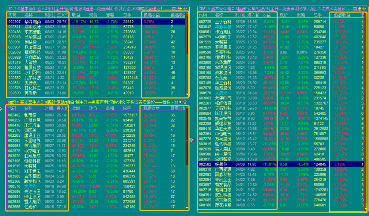Image resolution: width=369 pixels, height=216 pixels.
Task: Select 浙江世宝 stock row
Action: click(96, 171)
